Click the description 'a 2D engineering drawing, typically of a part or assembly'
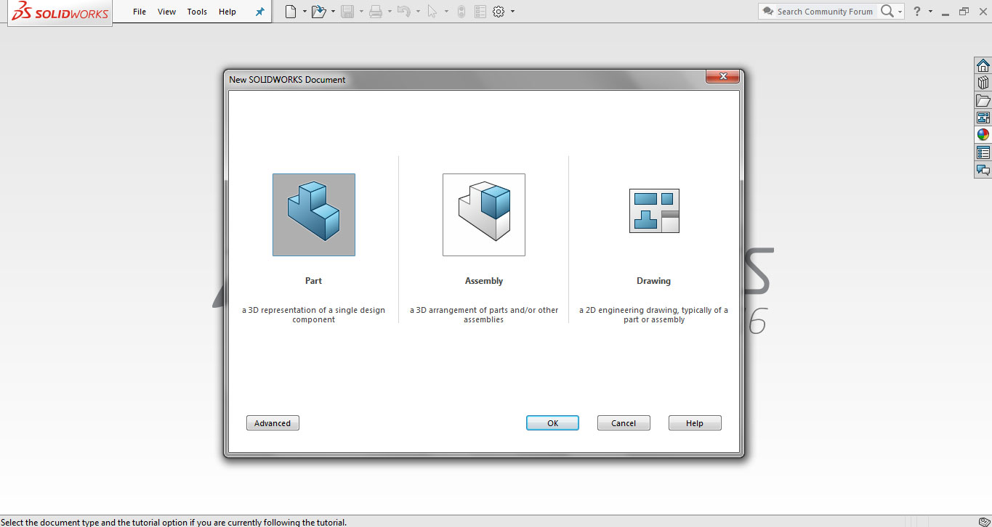 [653, 315]
